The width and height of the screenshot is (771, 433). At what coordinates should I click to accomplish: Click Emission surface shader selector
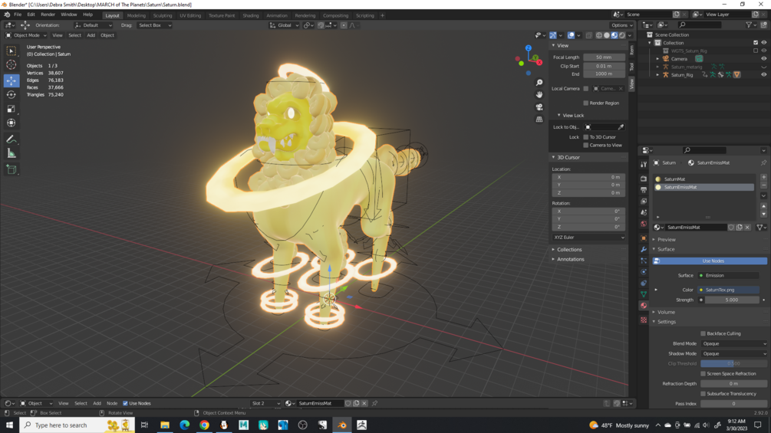pos(728,275)
